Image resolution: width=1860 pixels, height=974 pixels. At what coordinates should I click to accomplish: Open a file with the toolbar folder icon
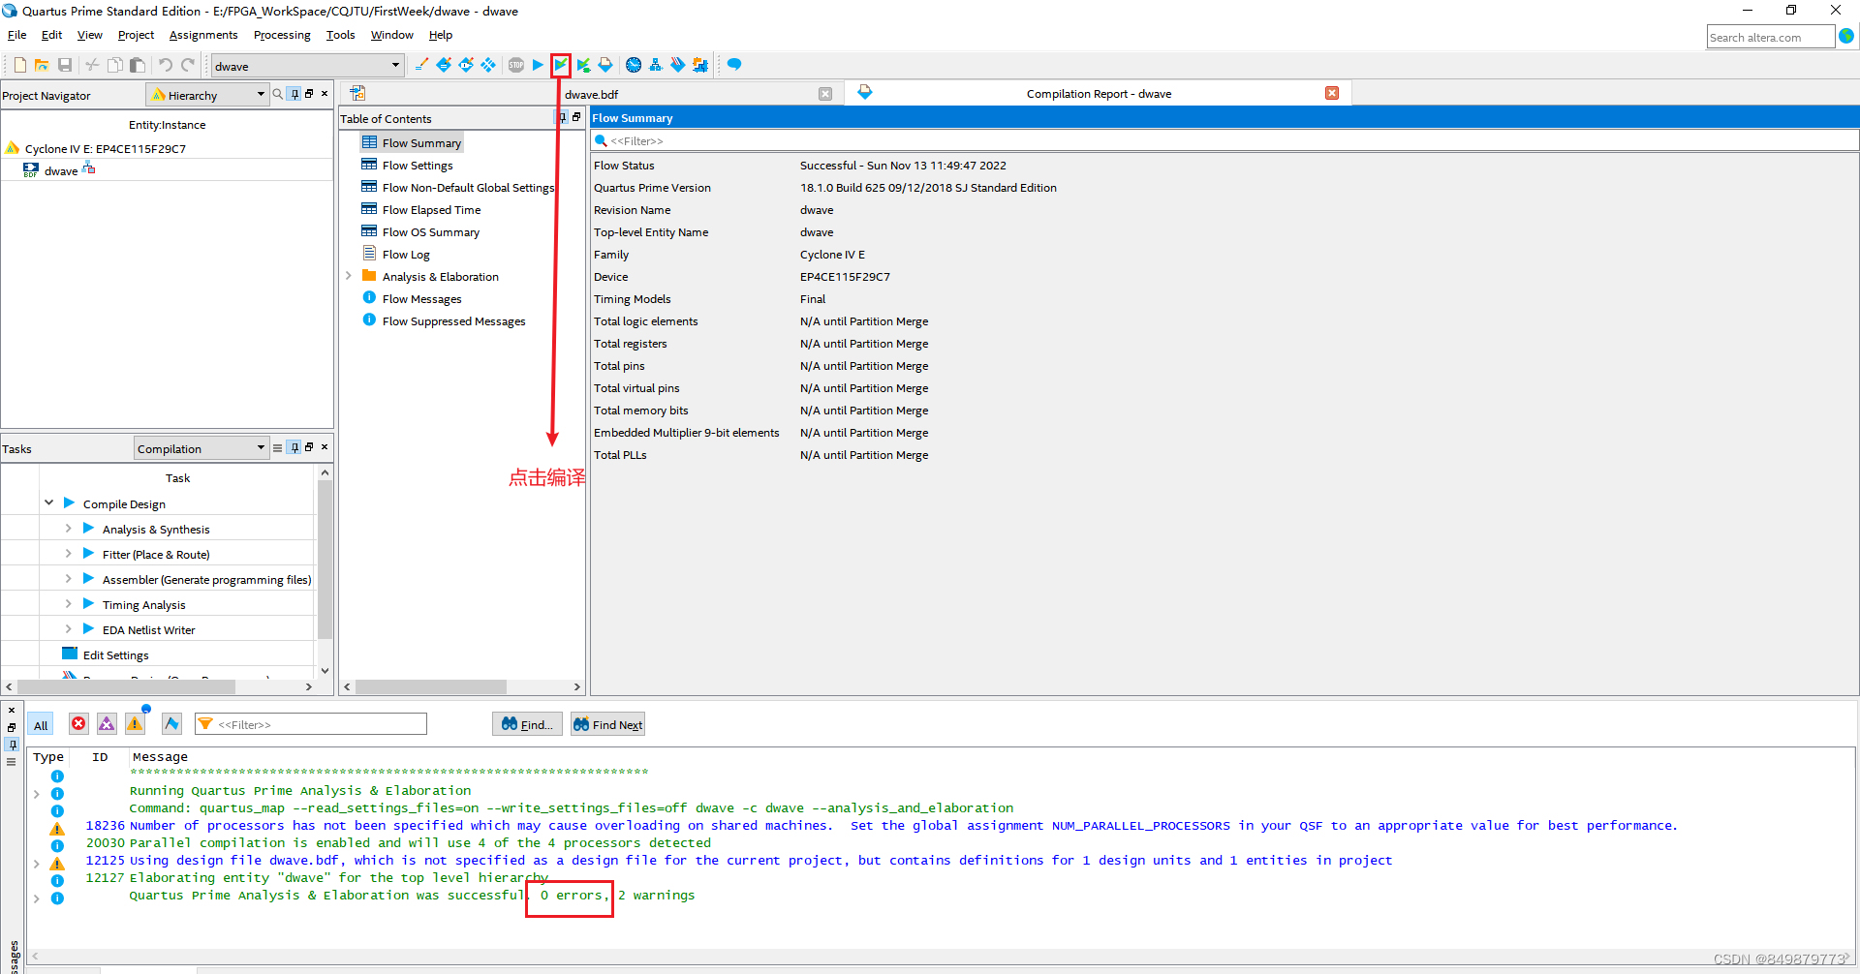tap(42, 65)
